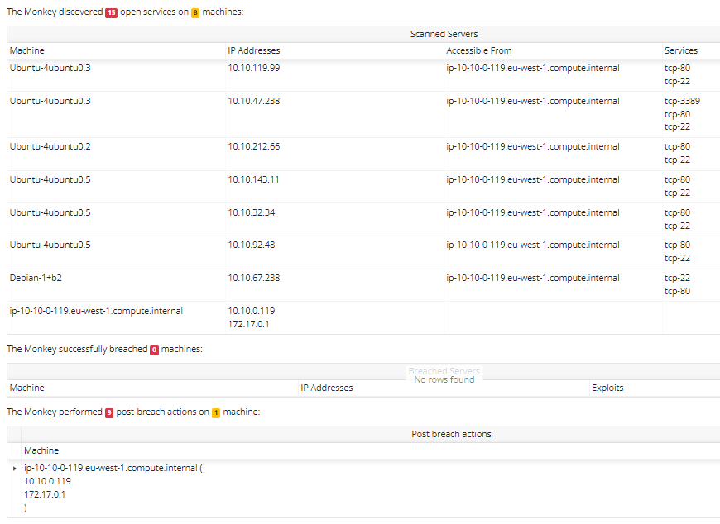
Task: Select IP address 10.10.119.99
Action: [x=254, y=68]
